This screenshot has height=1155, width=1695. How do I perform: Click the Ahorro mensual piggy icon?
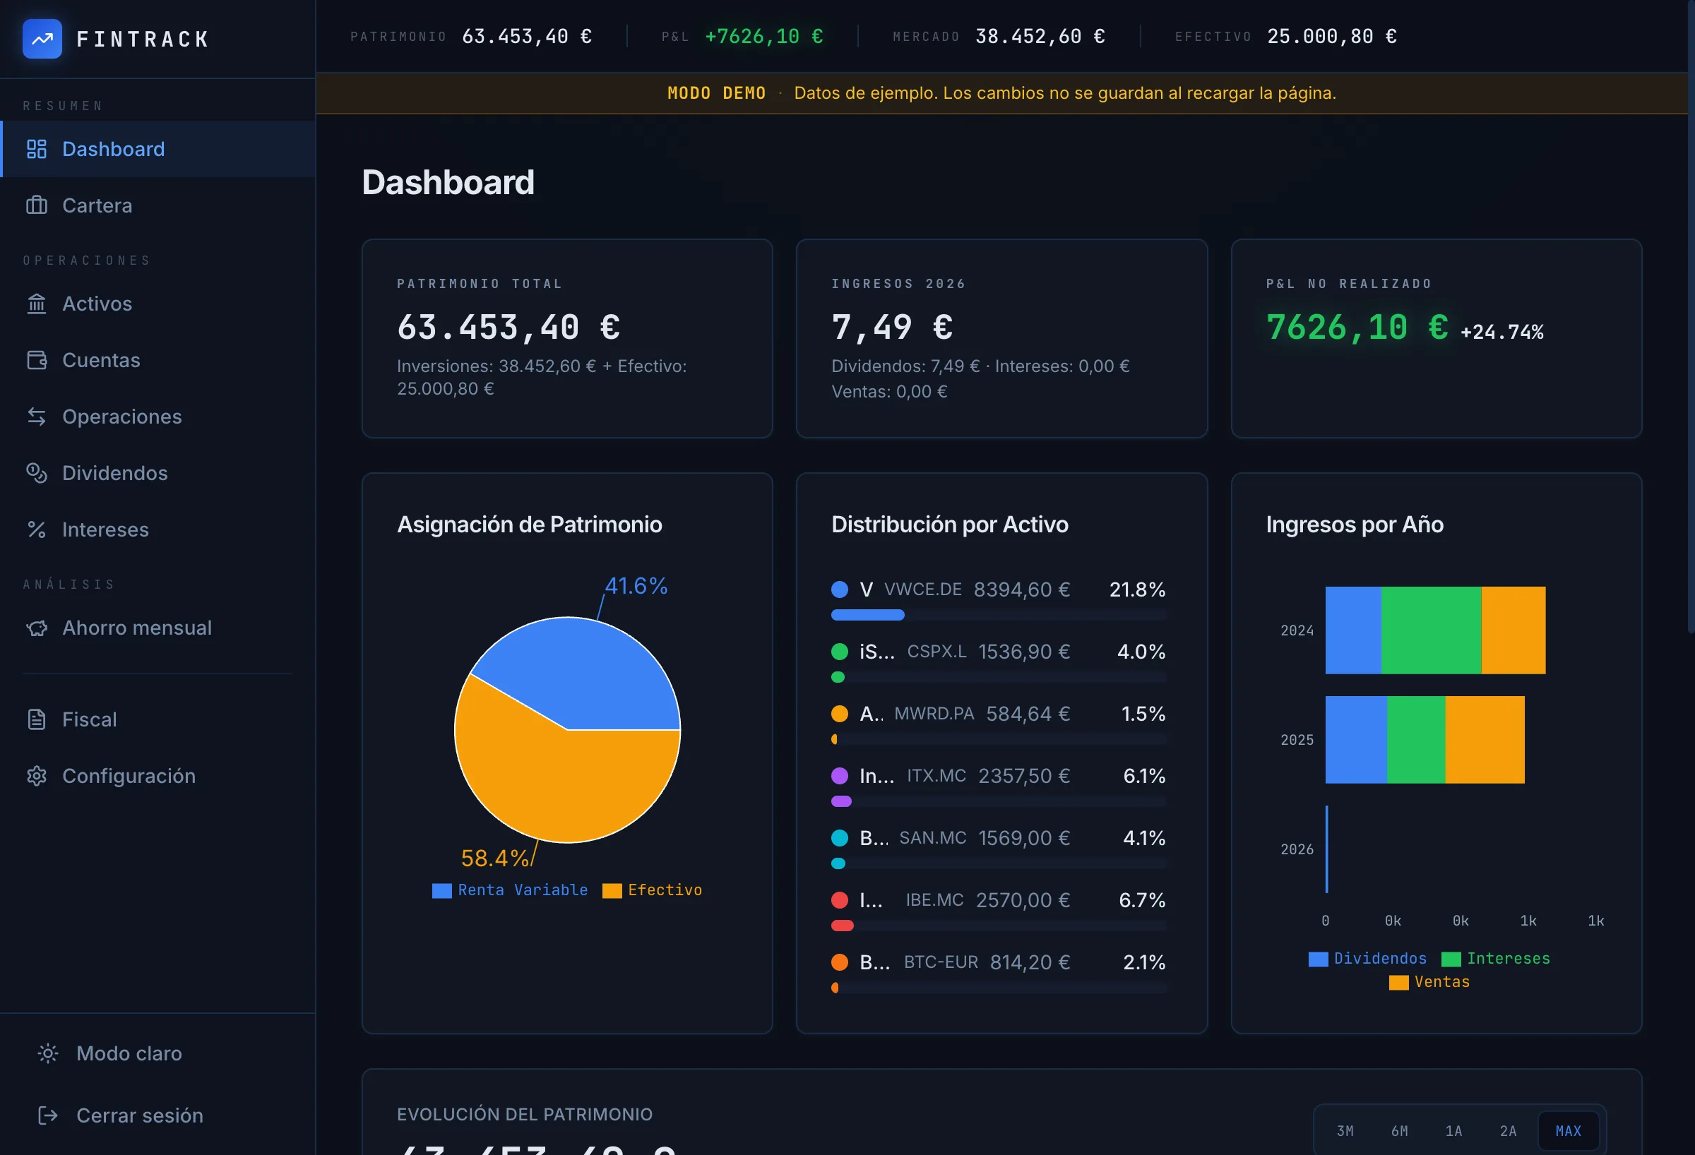pos(37,628)
